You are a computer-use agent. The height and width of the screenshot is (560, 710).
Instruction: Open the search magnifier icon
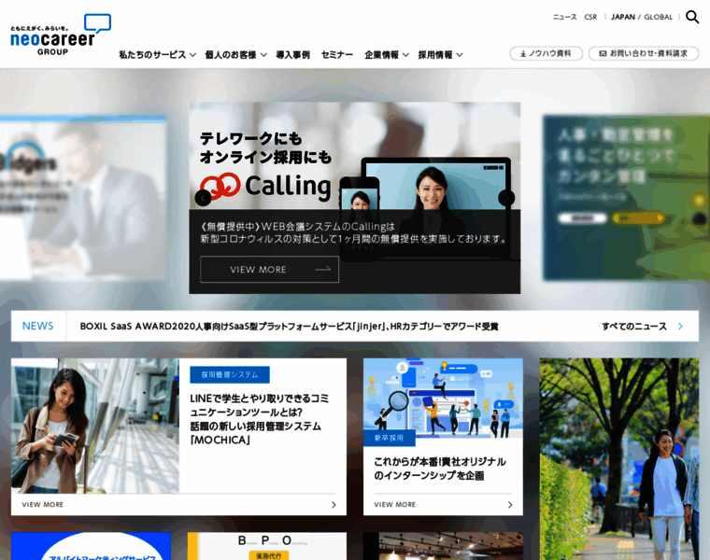(x=692, y=17)
